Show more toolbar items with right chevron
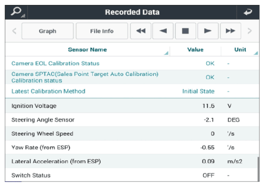 click(250, 31)
